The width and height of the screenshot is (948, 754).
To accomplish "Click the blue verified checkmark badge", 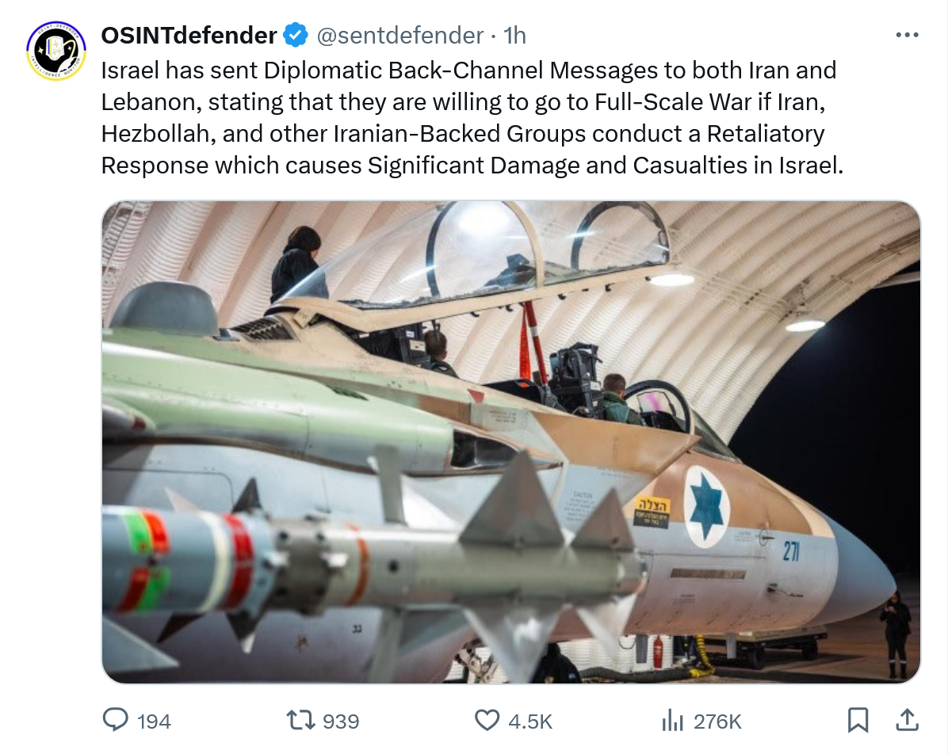I will pyautogui.click(x=296, y=36).
